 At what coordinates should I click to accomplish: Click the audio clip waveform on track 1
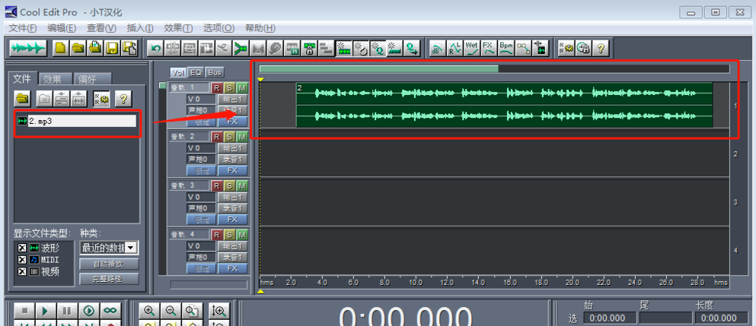click(504, 105)
